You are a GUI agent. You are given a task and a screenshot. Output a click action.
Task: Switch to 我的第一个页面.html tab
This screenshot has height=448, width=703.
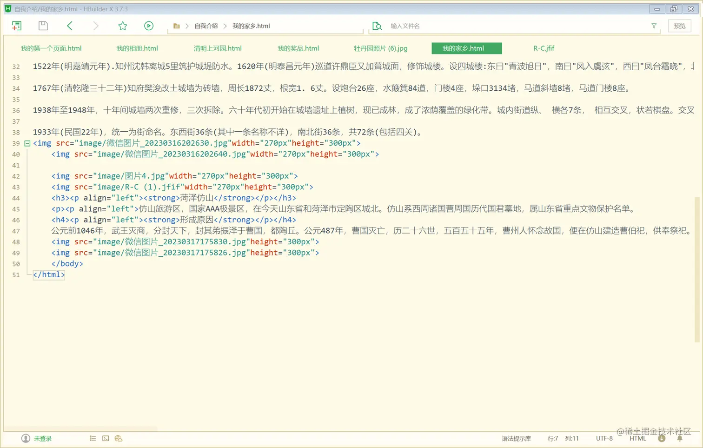click(x=51, y=48)
